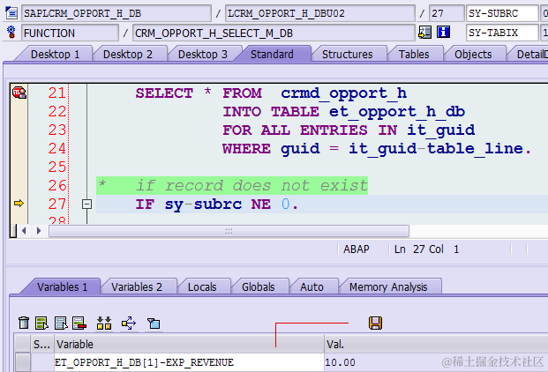Screen dimensions: 548x372
Task: Click the yellow save diskette icon
Action: pos(375,323)
